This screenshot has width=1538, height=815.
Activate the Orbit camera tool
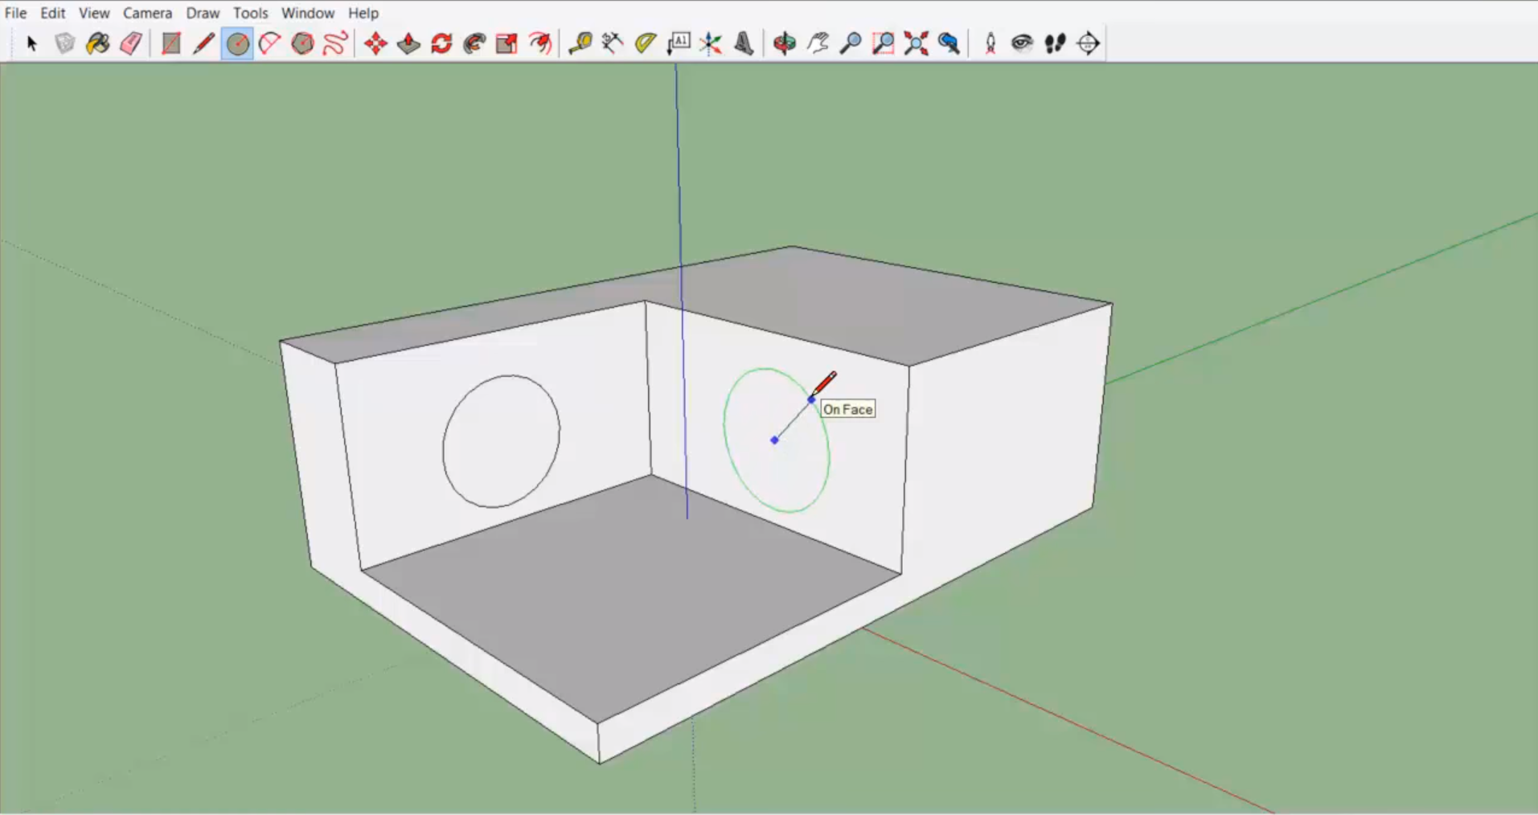785,43
